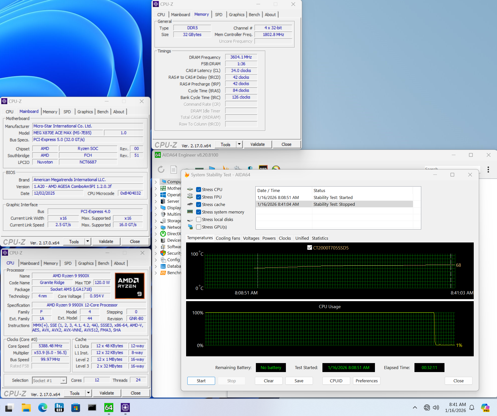This screenshot has width=497, height=416.
Task: Disable the Stress cache checkbox
Action: point(199,205)
